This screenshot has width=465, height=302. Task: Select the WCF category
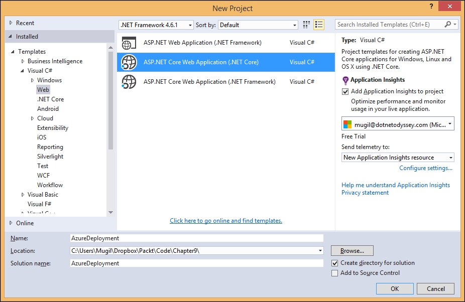click(43, 176)
